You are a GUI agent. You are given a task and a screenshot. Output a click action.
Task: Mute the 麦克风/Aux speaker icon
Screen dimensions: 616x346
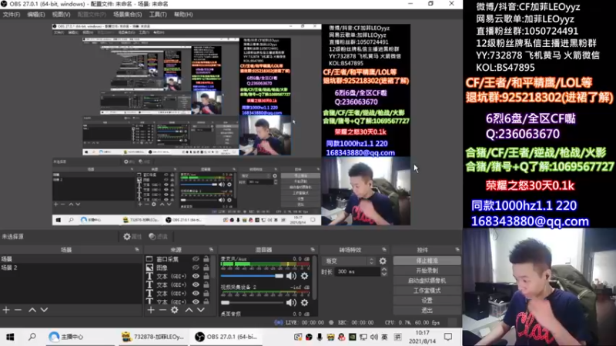click(x=291, y=276)
